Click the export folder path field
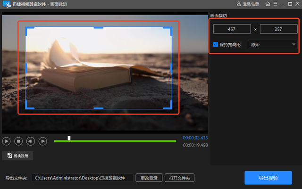This screenshot has height=189, width=302. (x=83, y=178)
